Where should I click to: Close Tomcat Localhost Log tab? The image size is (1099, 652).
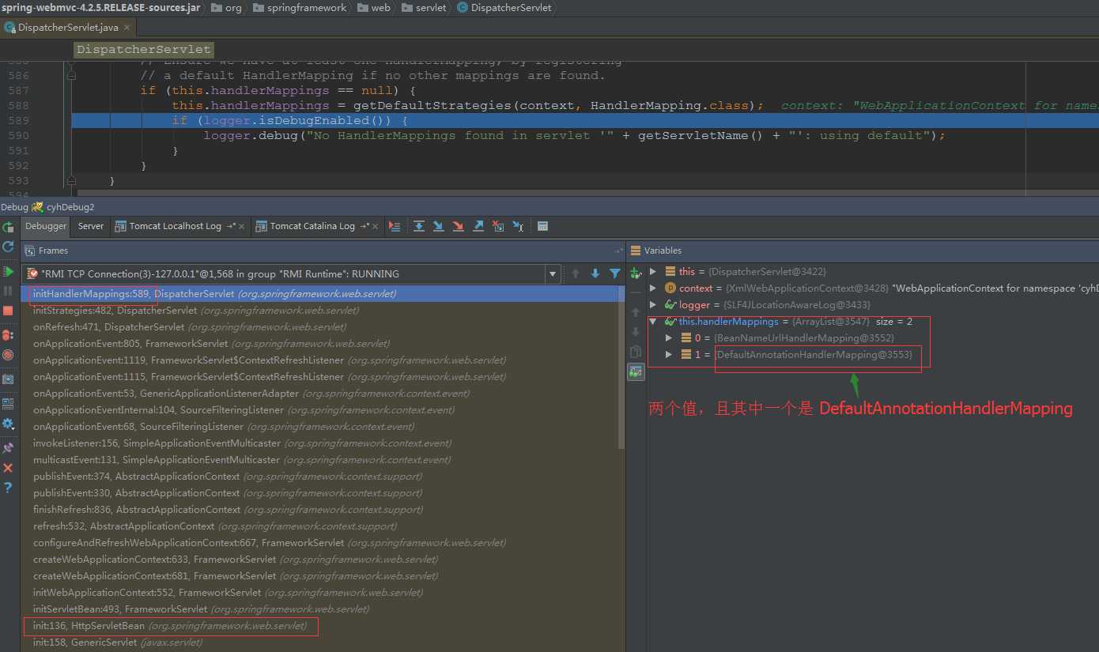point(240,227)
